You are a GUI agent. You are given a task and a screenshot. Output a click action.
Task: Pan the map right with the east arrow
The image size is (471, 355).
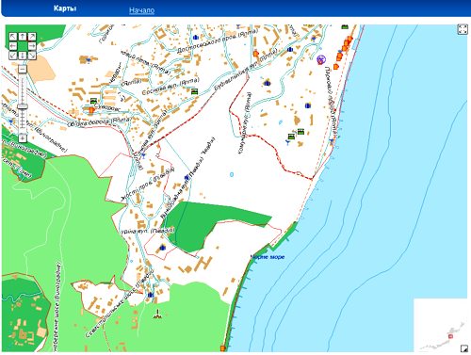tap(32, 46)
